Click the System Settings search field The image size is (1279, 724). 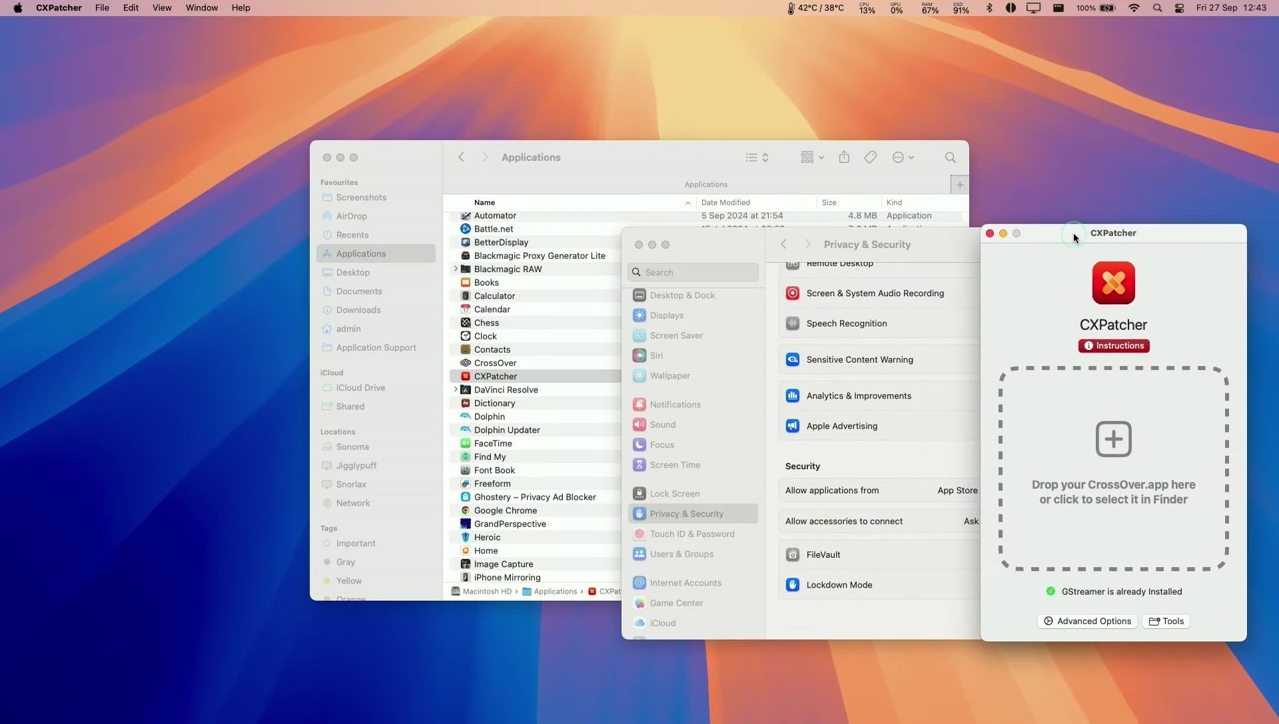pos(693,272)
